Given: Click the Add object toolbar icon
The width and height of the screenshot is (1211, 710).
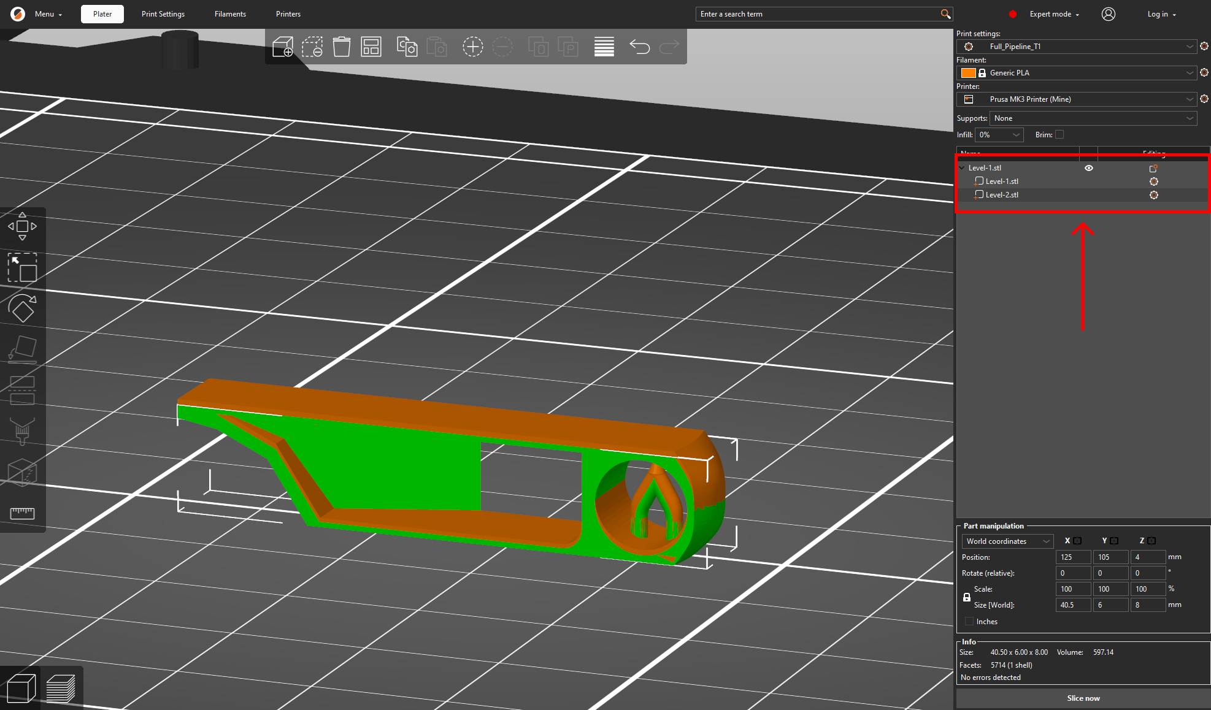Looking at the screenshot, I should [283, 47].
